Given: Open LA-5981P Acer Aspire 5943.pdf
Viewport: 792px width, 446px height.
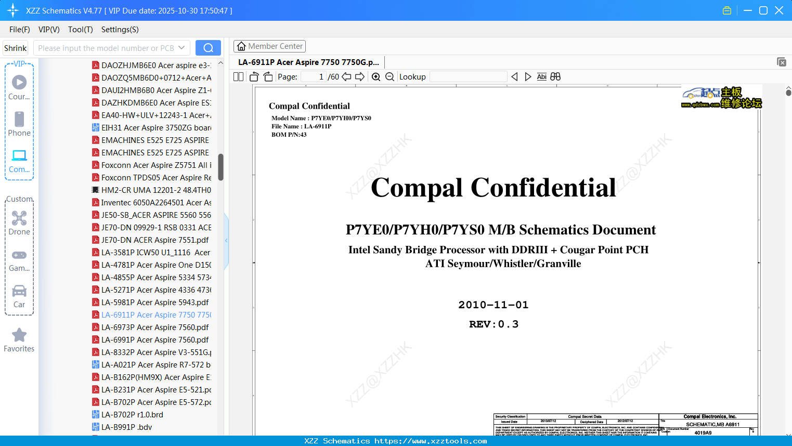Looking at the screenshot, I should (x=155, y=302).
